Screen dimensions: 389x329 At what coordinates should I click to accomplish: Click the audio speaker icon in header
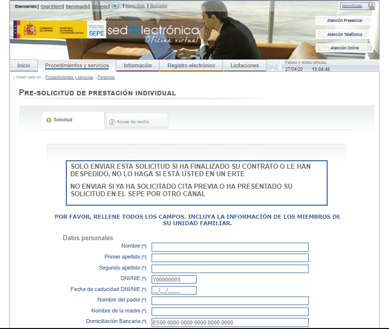[x=116, y=6]
